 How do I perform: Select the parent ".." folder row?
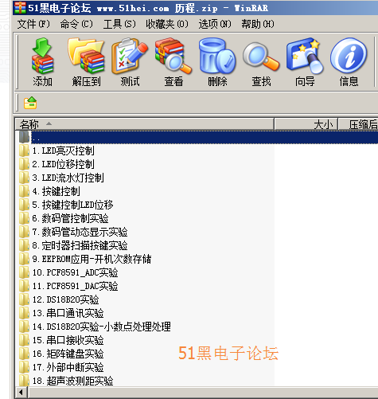pyautogui.click(x=197, y=137)
